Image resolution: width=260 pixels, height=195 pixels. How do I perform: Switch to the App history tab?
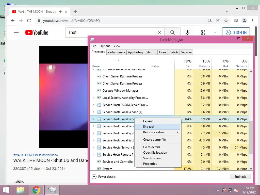coord(136,52)
